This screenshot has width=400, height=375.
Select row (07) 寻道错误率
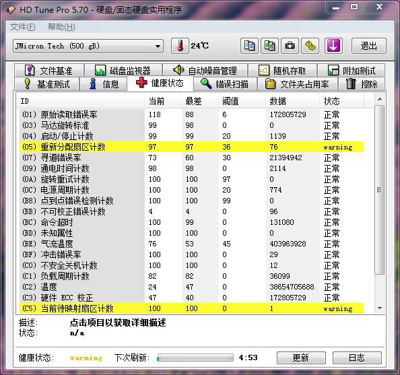click(x=191, y=158)
